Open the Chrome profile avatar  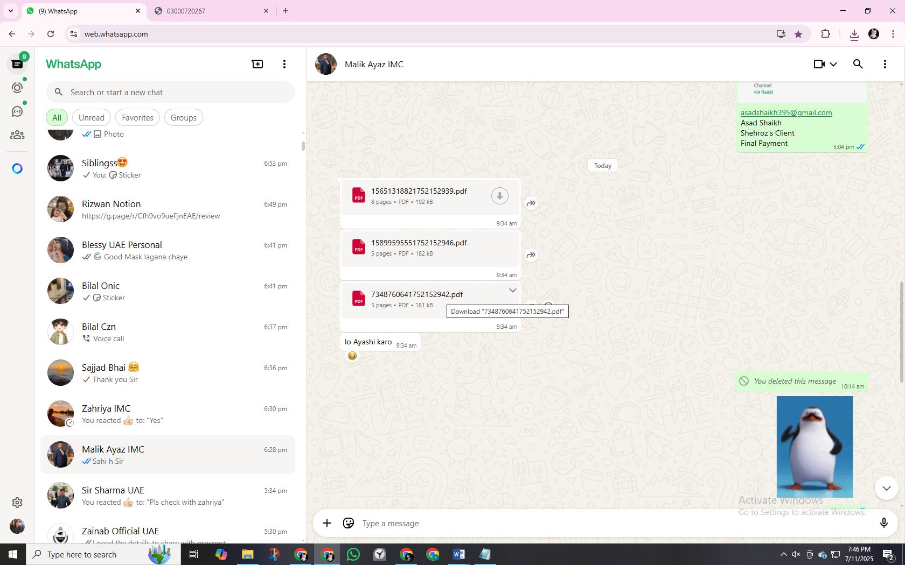[874, 34]
